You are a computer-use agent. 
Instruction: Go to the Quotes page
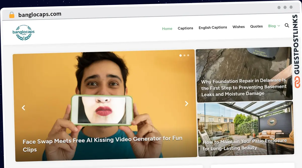[256, 26]
